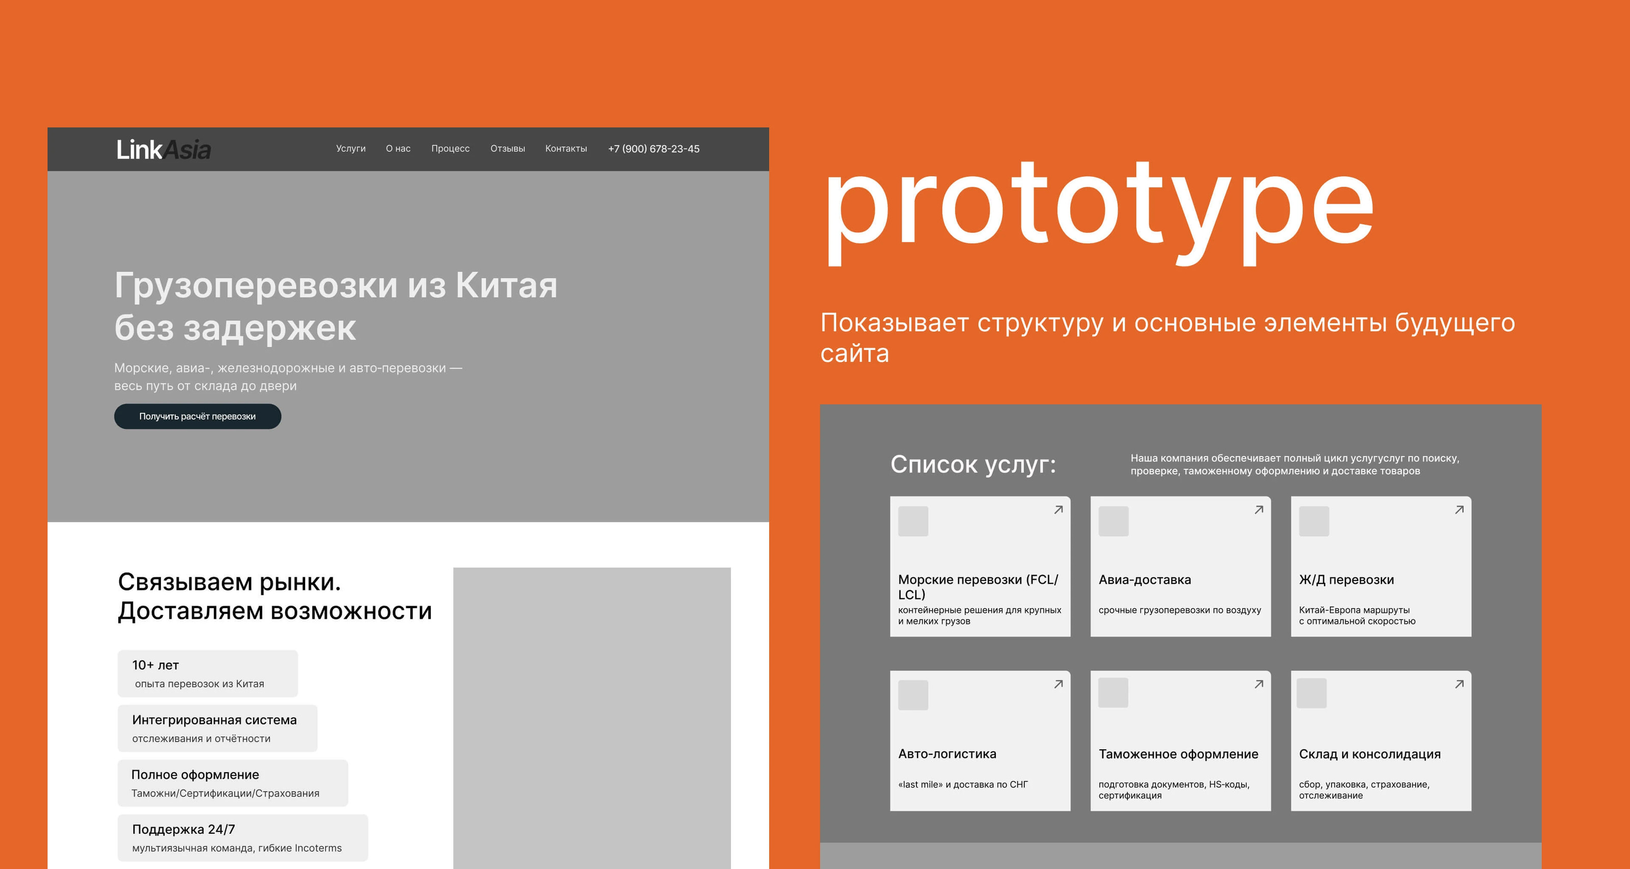Navigate to Процесс in header
Screen dimensions: 1630x869
point(450,149)
